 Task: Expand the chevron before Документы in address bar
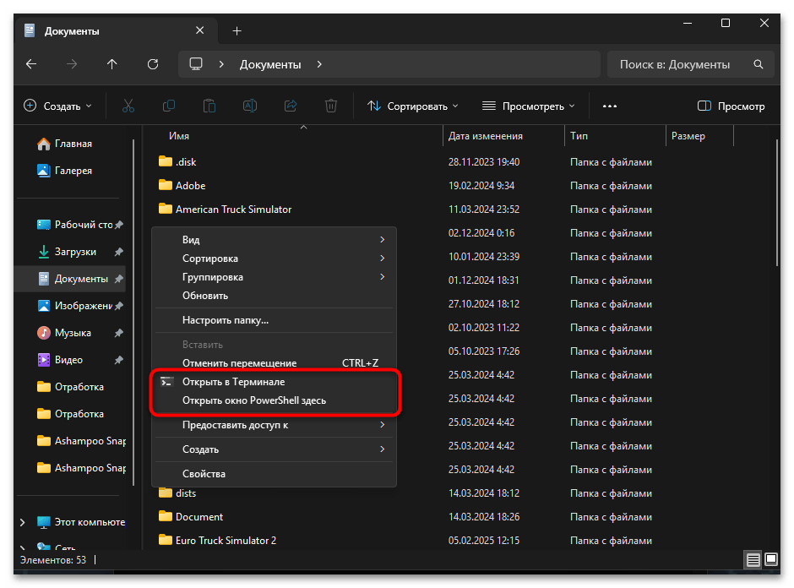point(221,64)
